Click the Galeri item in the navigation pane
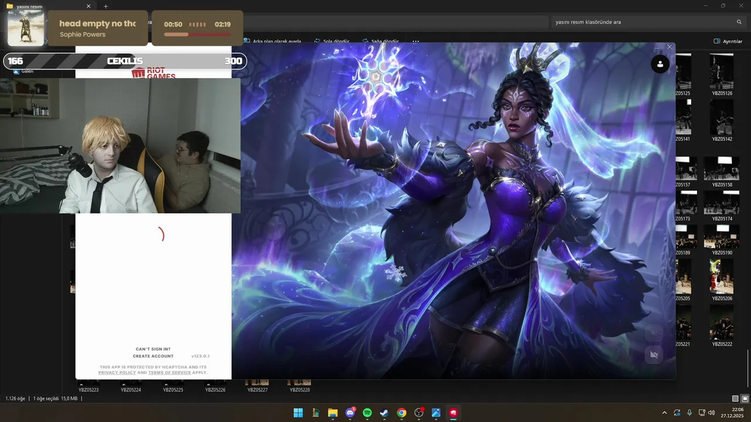Image resolution: width=751 pixels, height=422 pixels. (23, 71)
